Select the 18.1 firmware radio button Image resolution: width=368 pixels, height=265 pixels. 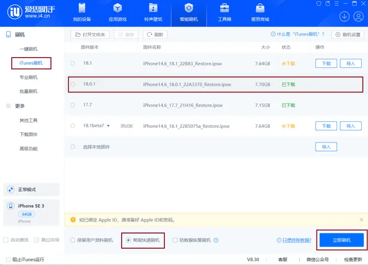pyautogui.click(x=73, y=63)
